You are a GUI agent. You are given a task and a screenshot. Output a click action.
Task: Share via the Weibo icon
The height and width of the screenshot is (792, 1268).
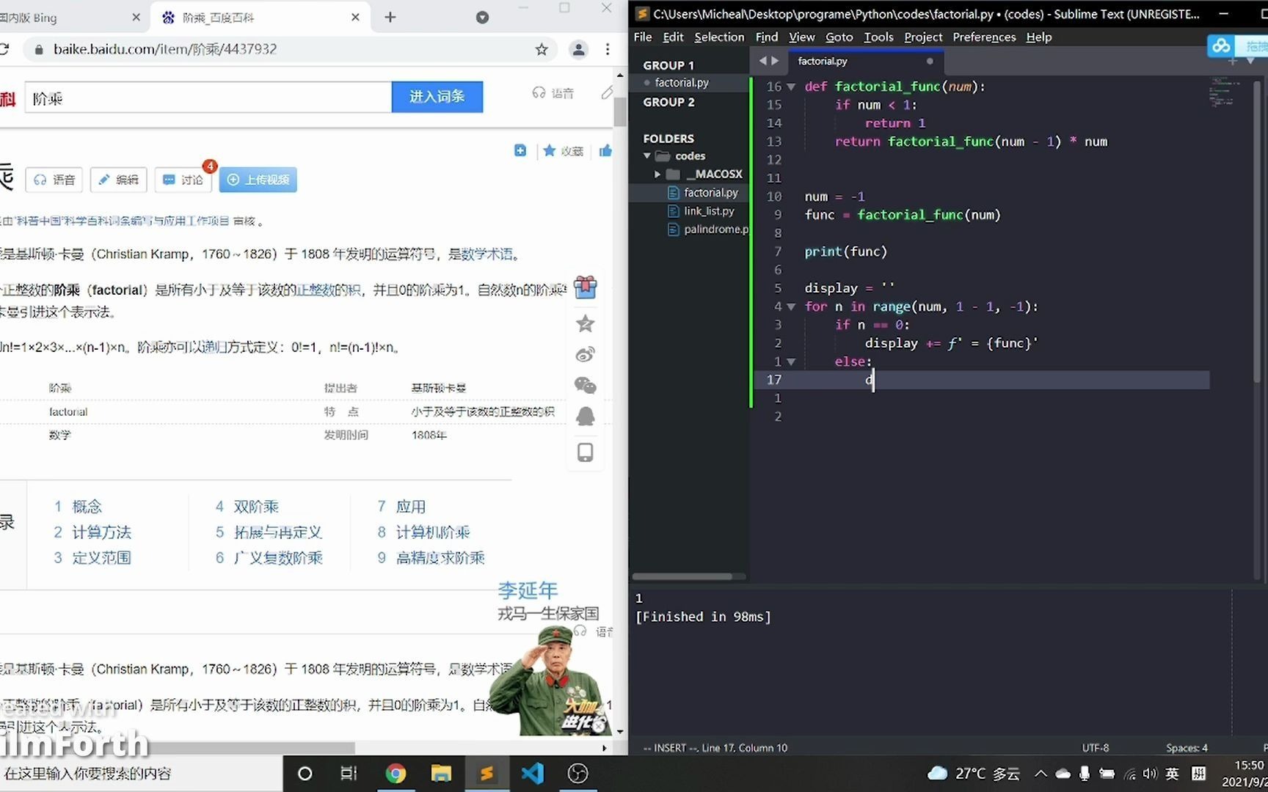coord(585,355)
